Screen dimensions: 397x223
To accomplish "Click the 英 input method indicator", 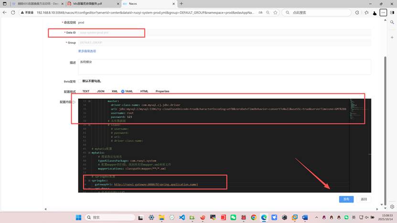I will 354,217.
